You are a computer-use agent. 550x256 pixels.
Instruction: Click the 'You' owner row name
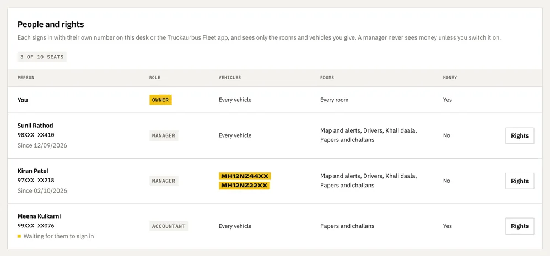pyautogui.click(x=23, y=100)
